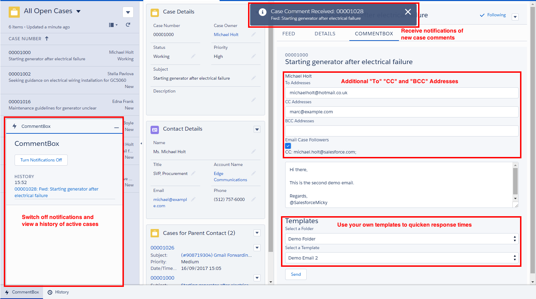Switch to the DETAILS tab
The height and width of the screenshot is (299, 536).
[325, 34]
